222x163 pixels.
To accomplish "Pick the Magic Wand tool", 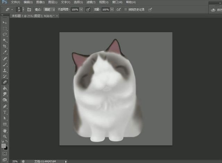I will pos(5,41).
